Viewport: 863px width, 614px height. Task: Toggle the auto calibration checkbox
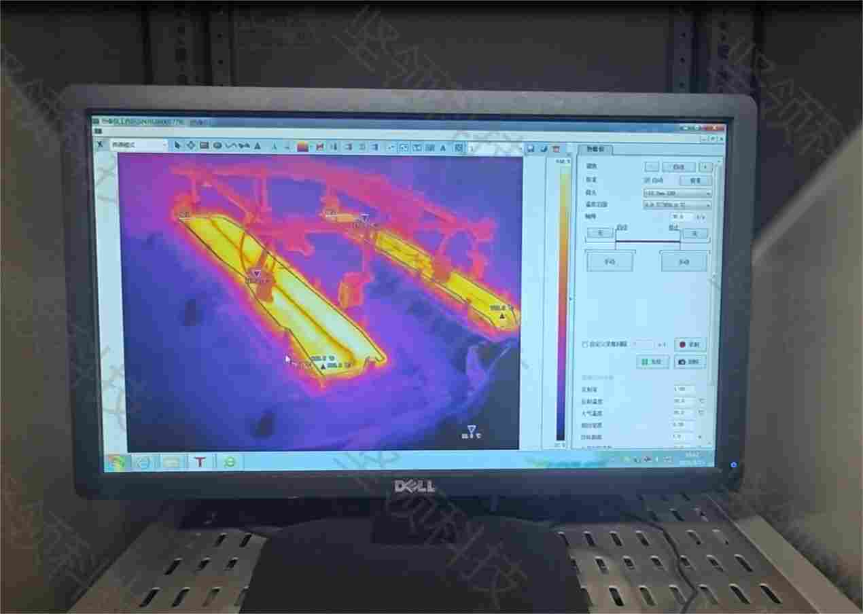pyautogui.click(x=648, y=181)
